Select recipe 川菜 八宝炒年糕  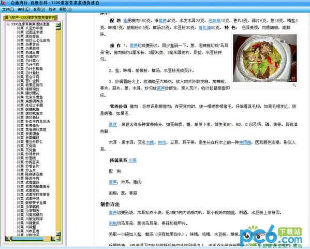tap(29, 28)
